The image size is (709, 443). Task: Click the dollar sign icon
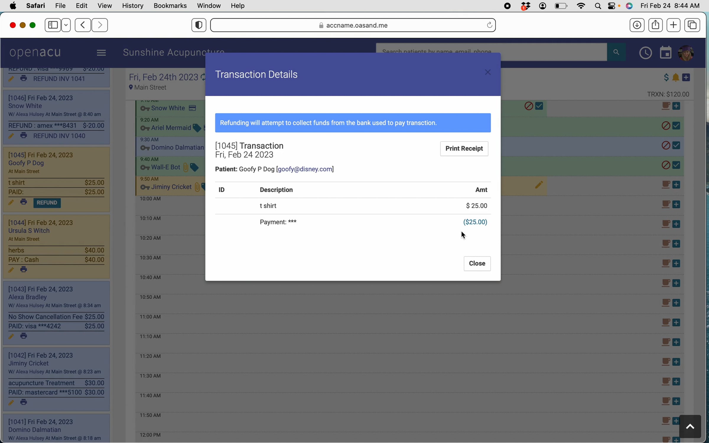click(x=666, y=77)
